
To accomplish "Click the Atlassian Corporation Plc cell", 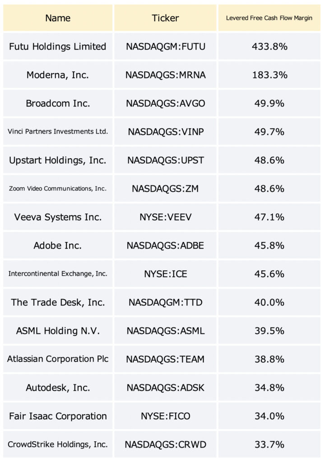I will tap(58, 359).
